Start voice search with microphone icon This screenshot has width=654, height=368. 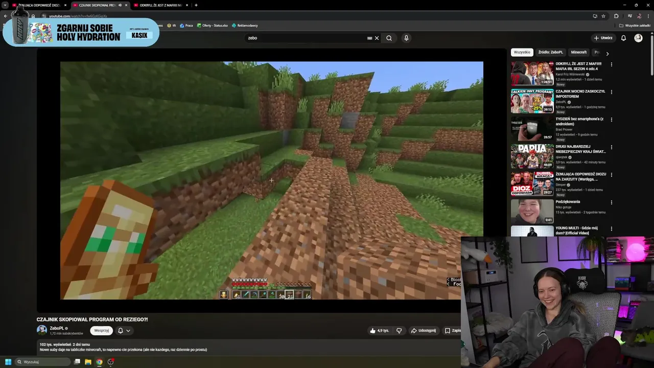406,38
